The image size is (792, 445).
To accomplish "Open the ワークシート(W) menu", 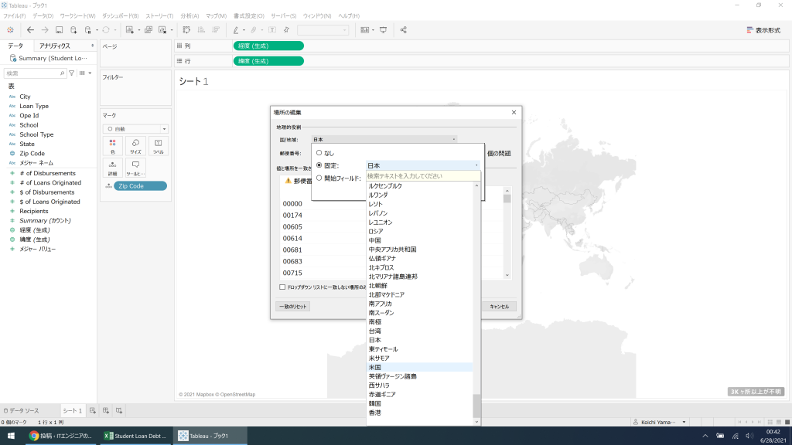I will point(77,16).
